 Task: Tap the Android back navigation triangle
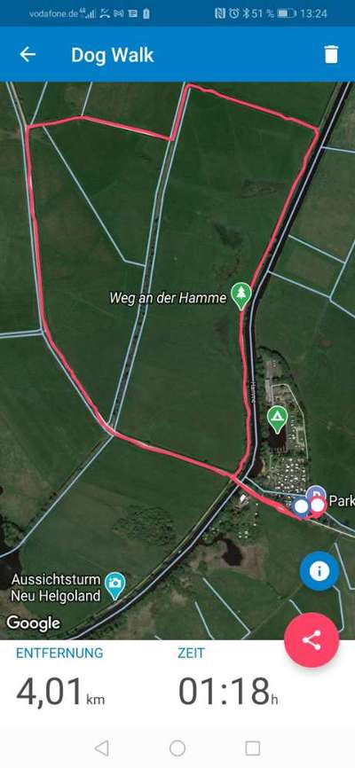pyautogui.click(x=101, y=748)
